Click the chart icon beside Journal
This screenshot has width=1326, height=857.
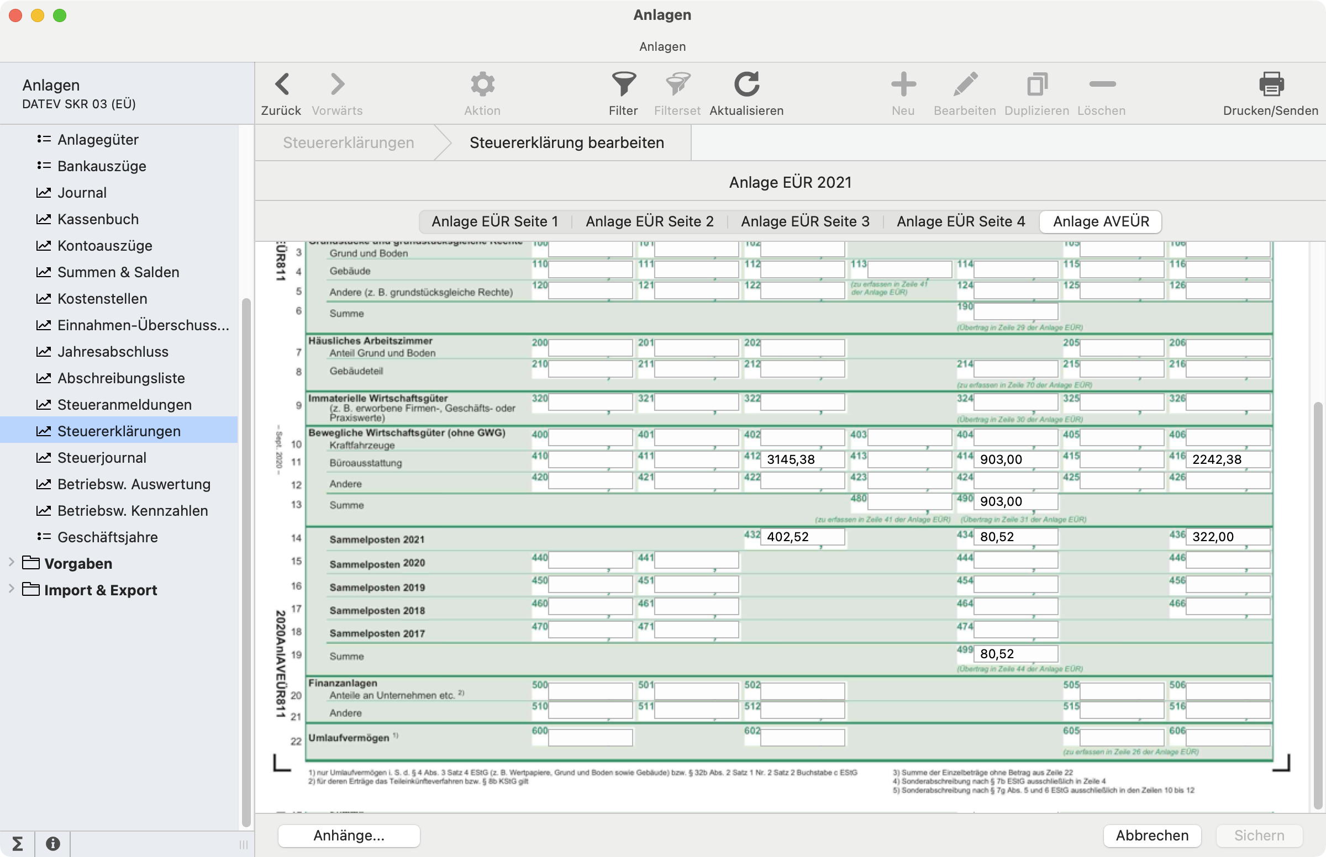coord(44,193)
